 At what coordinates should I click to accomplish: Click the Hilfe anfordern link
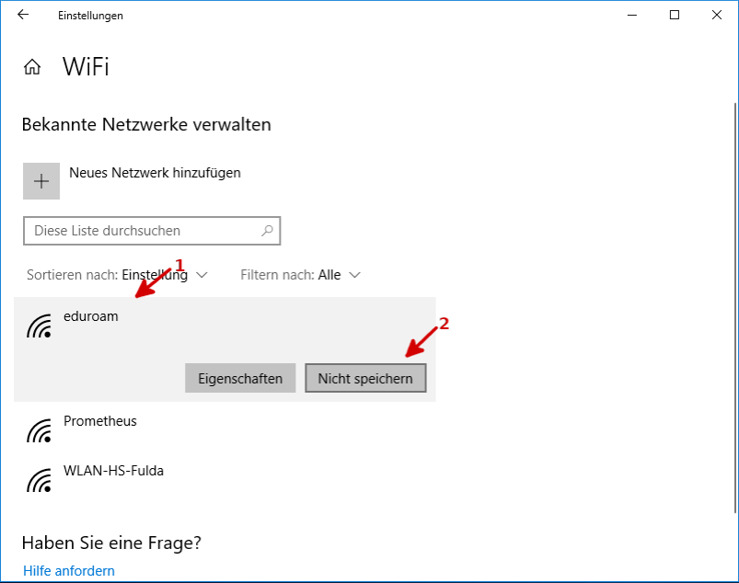click(68, 570)
